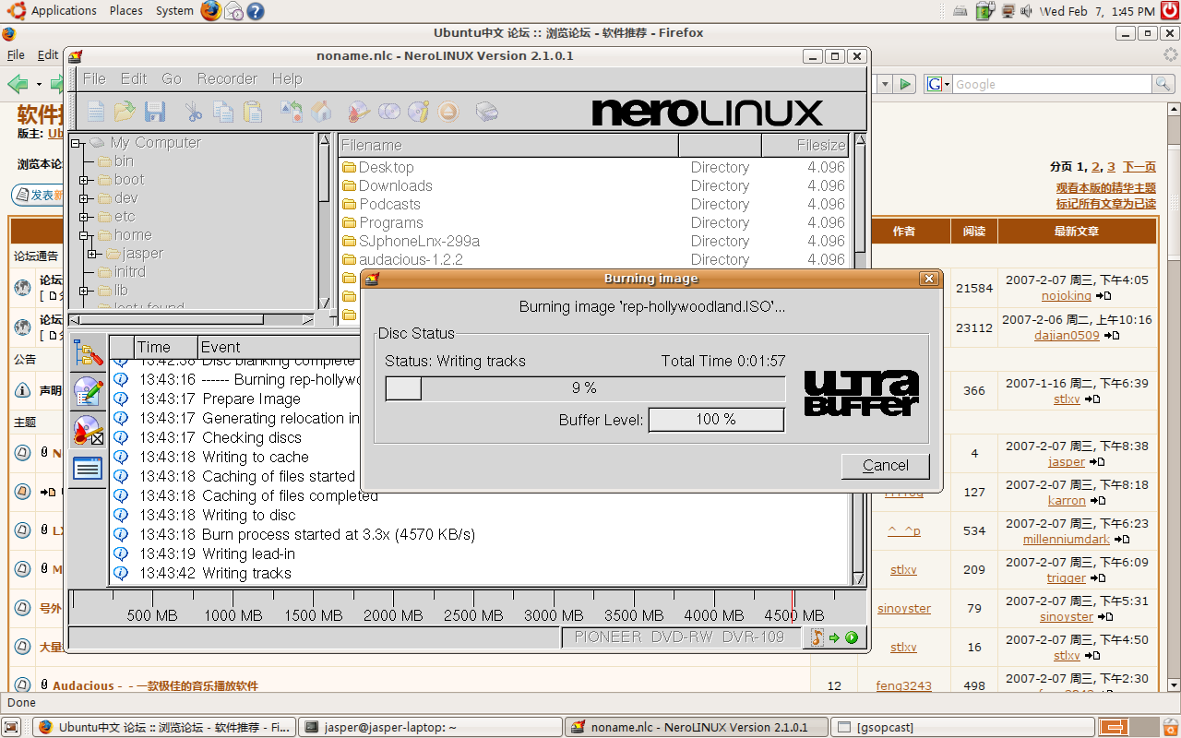Open the Nero Edit menu
The image size is (1181, 738).
134,78
